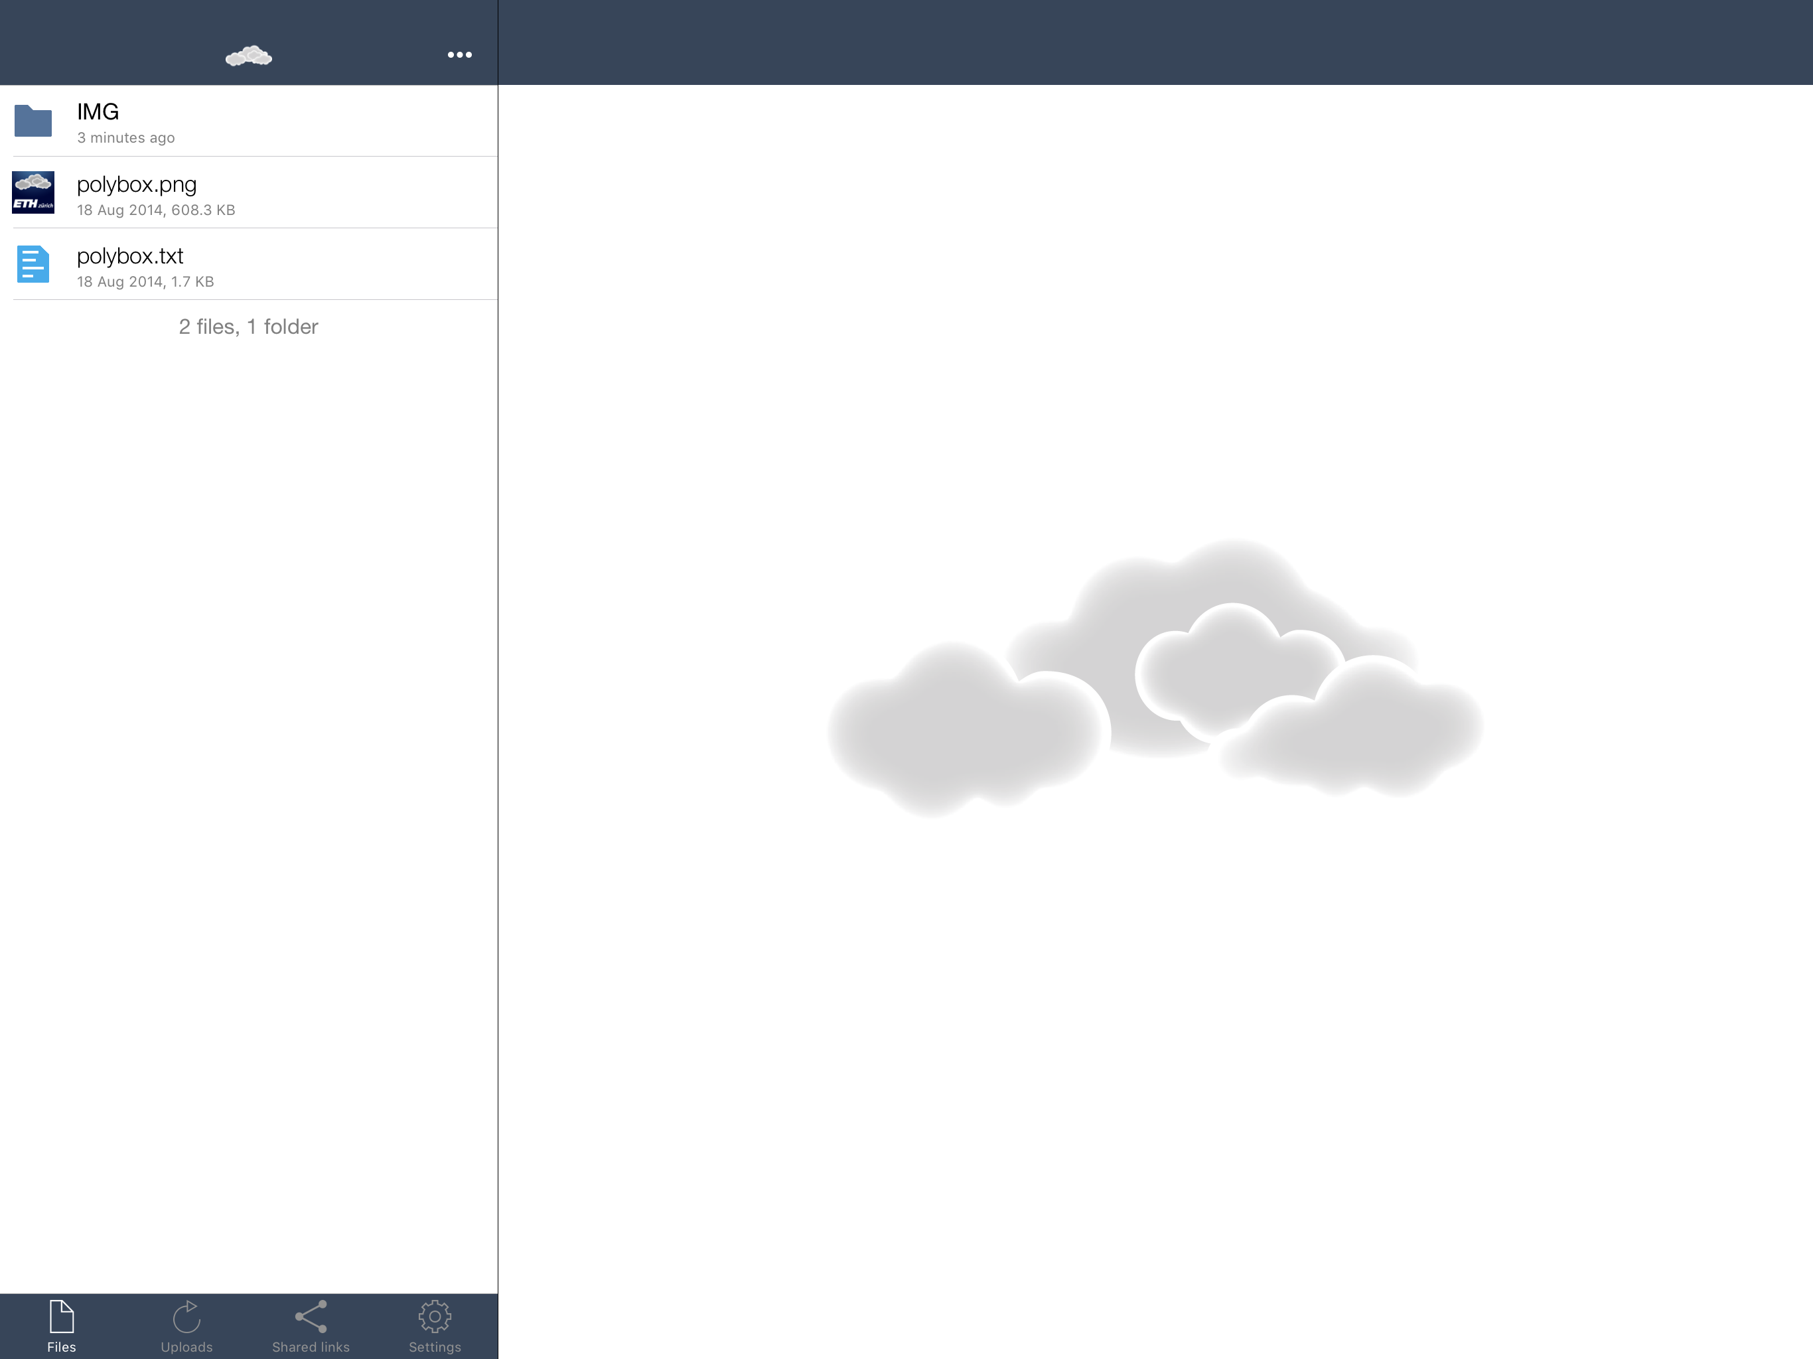Viewport: 1813px width, 1359px height.
Task: Tap the Shared links share icon
Action: pos(311,1317)
